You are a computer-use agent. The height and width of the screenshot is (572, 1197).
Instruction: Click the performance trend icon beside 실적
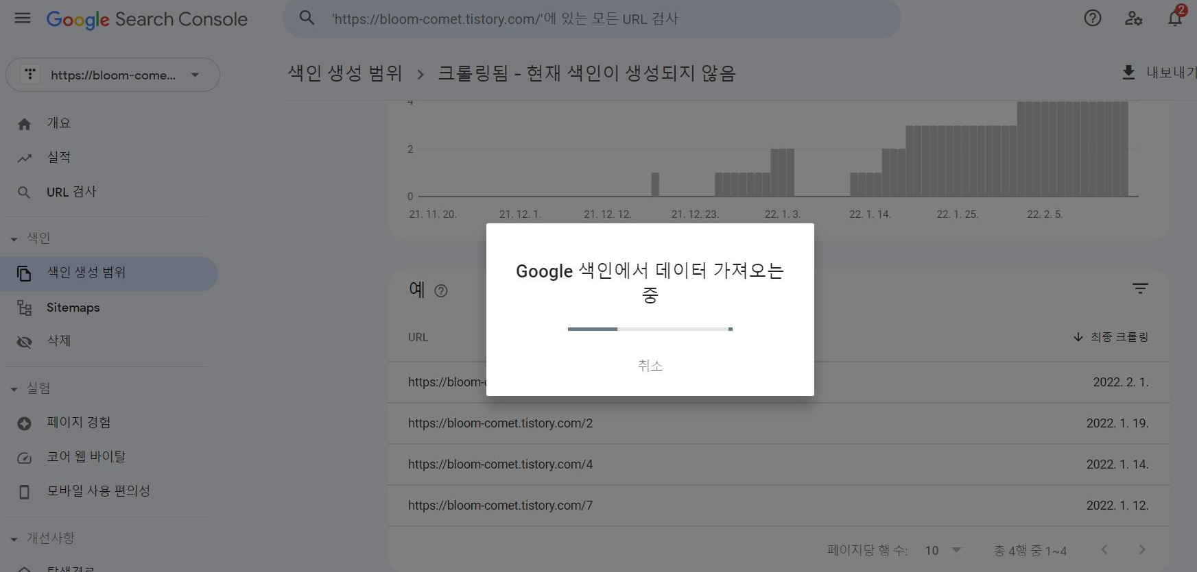point(24,158)
